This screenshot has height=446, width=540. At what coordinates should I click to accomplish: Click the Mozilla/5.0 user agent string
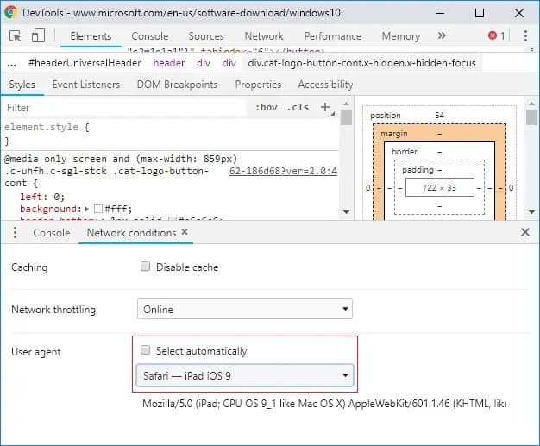point(323,403)
